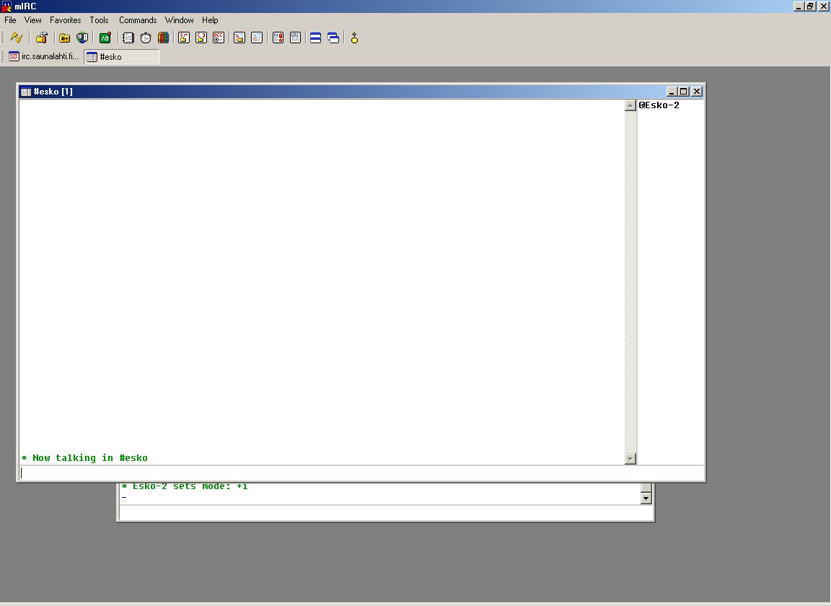Screen dimensions: 831x606
Task: Open the File menu
Action: click(x=10, y=20)
